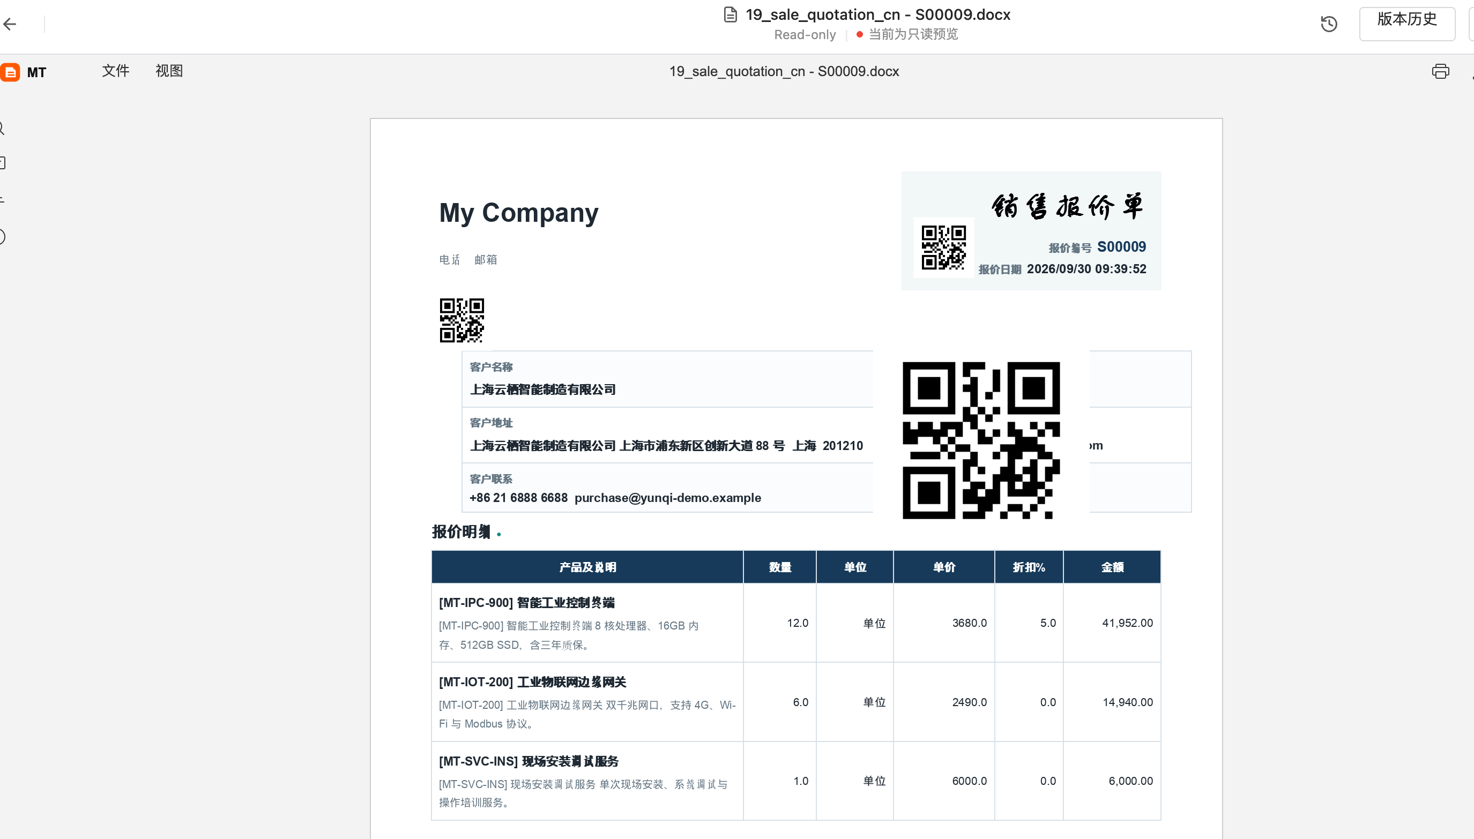Open the 文件 menu
The image size is (1474, 839).
[x=115, y=71]
